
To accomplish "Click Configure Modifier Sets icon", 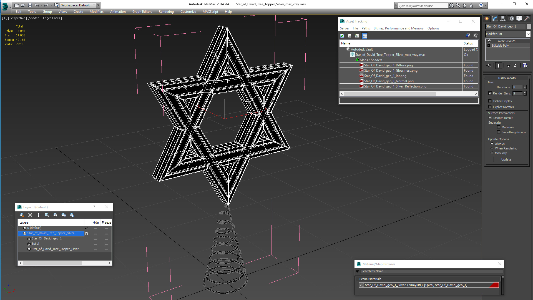I will pyautogui.click(x=525, y=66).
